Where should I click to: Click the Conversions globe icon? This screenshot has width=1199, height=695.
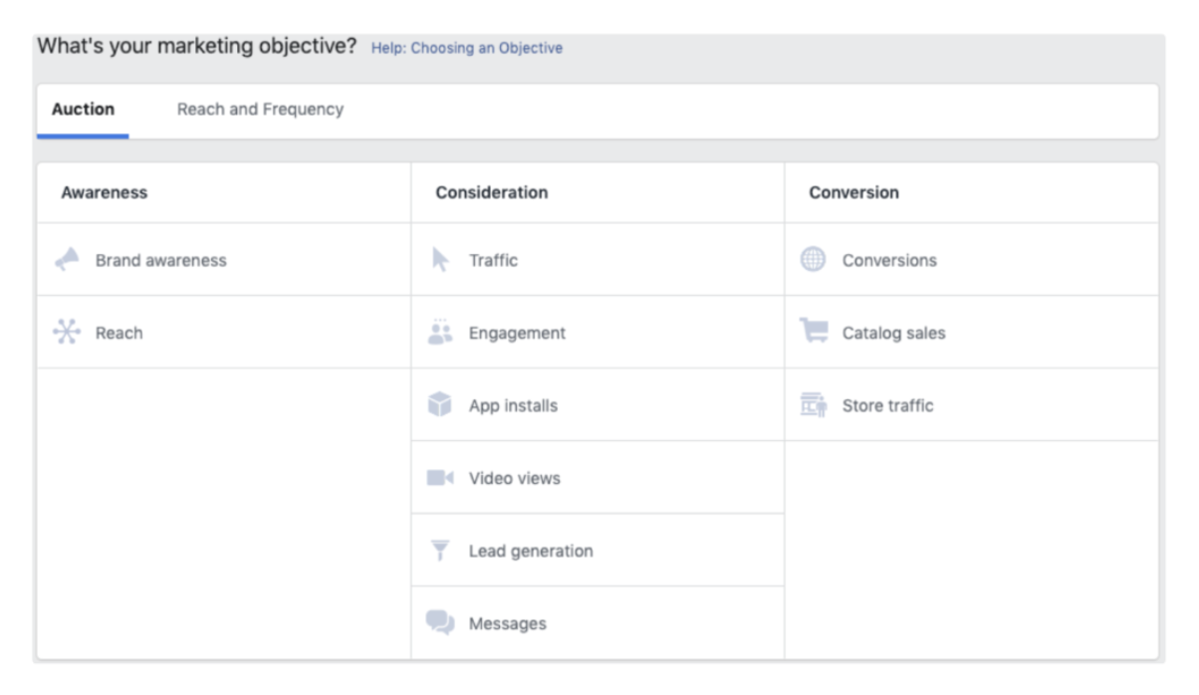[x=814, y=260]
